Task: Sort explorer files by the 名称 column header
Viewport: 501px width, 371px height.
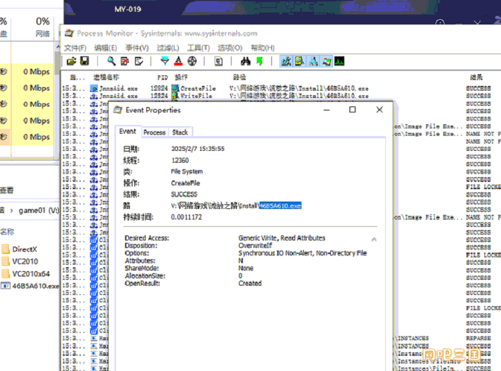Action: click(7, 232)
